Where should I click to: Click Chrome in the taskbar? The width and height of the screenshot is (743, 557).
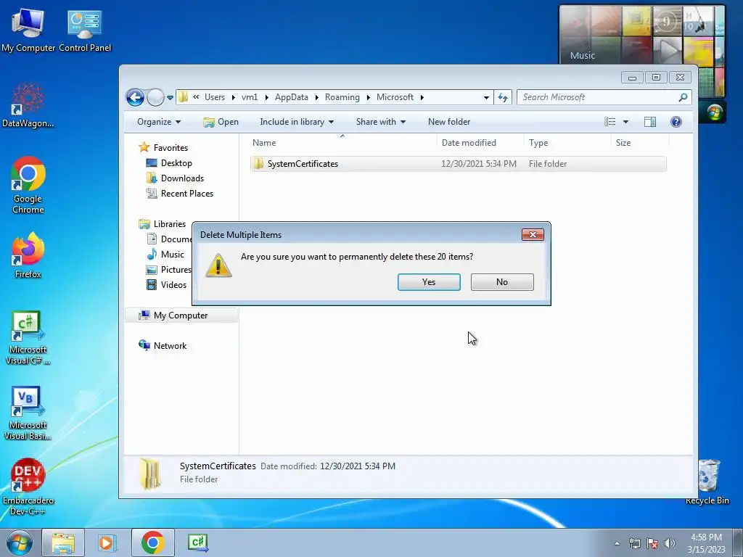[152, 542]
